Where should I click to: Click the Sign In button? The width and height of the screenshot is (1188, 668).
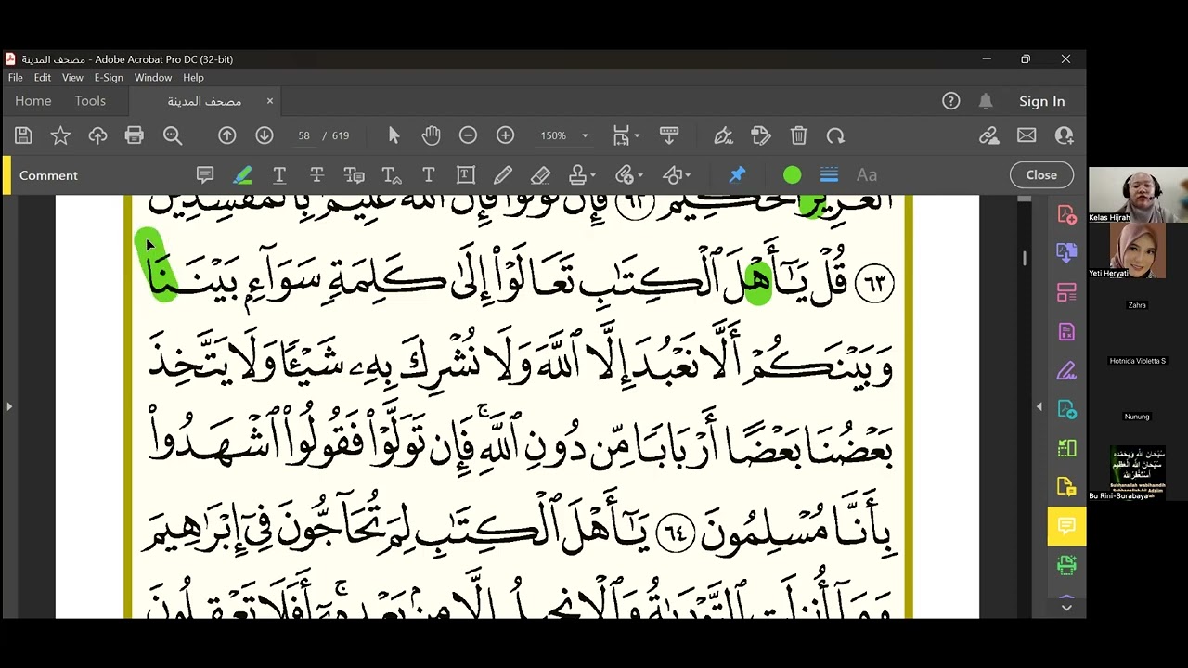point(1041,101)
